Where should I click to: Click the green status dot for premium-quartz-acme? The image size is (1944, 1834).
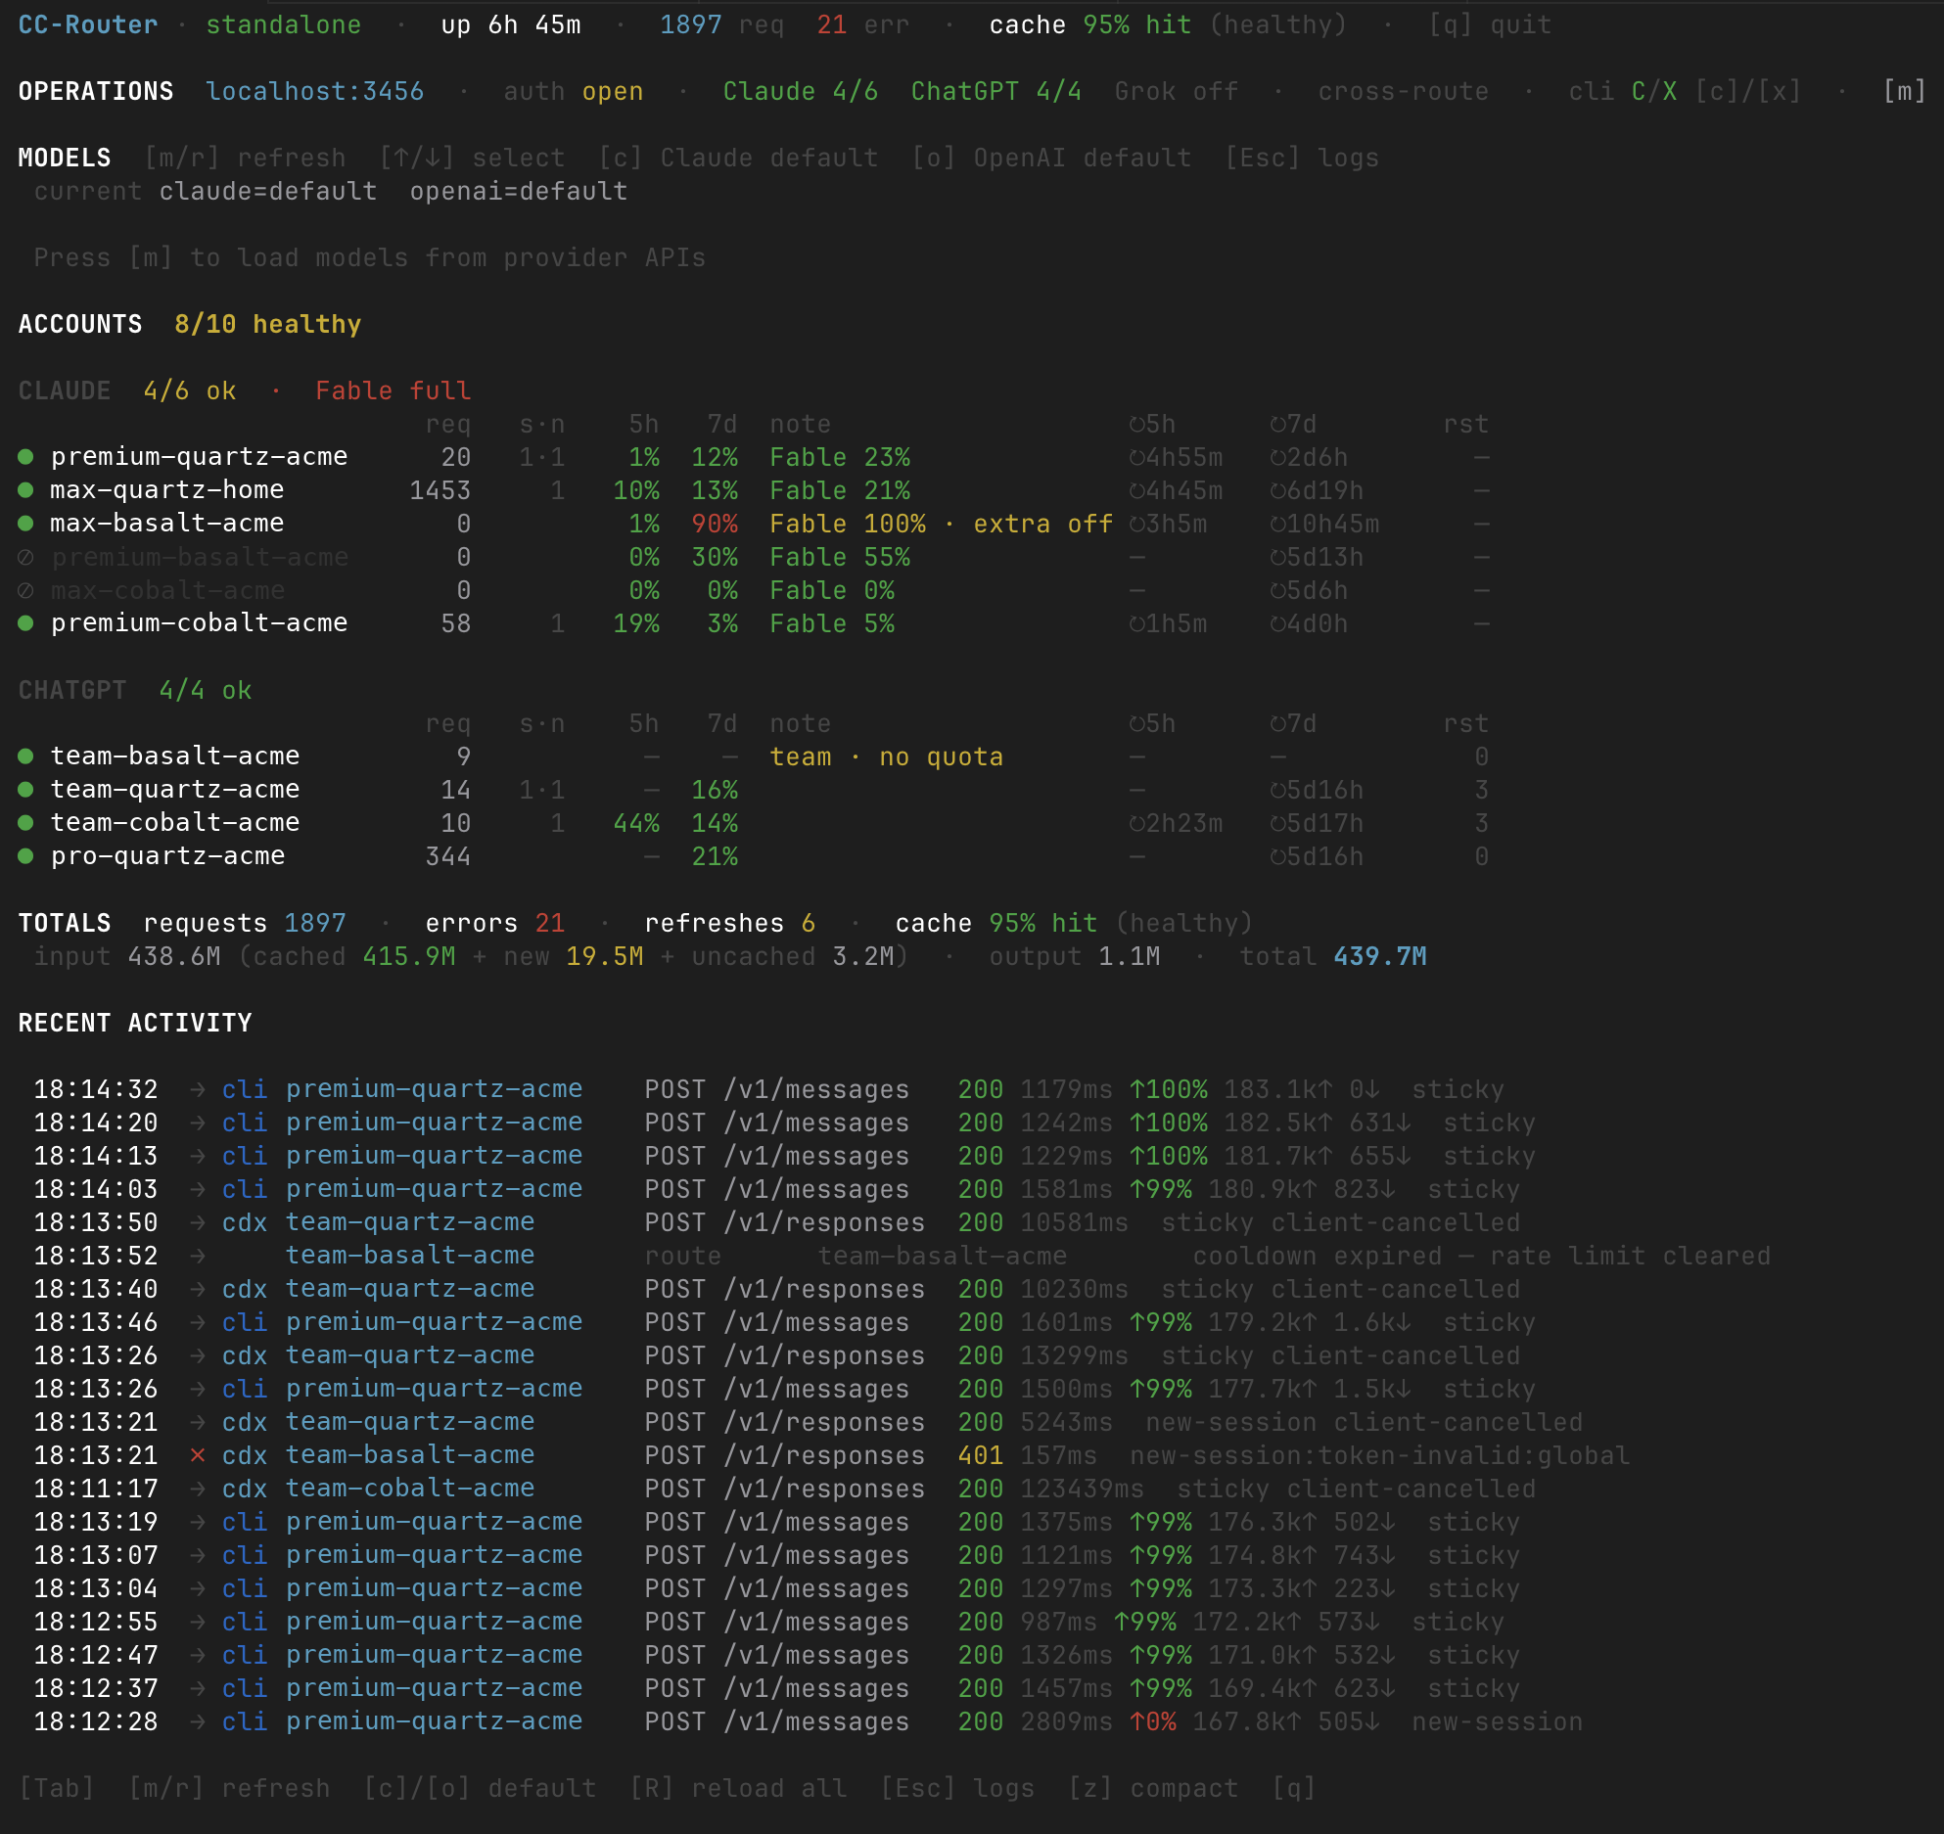(26, 457)
